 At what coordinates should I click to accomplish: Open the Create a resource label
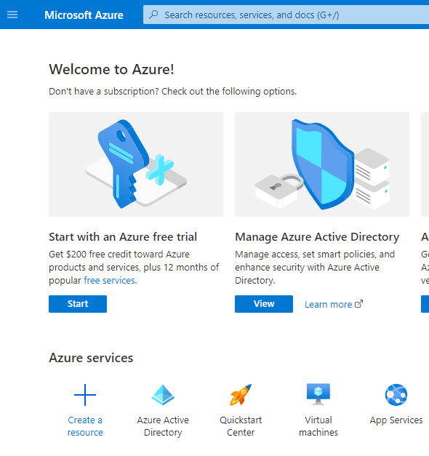coord(85,426)
